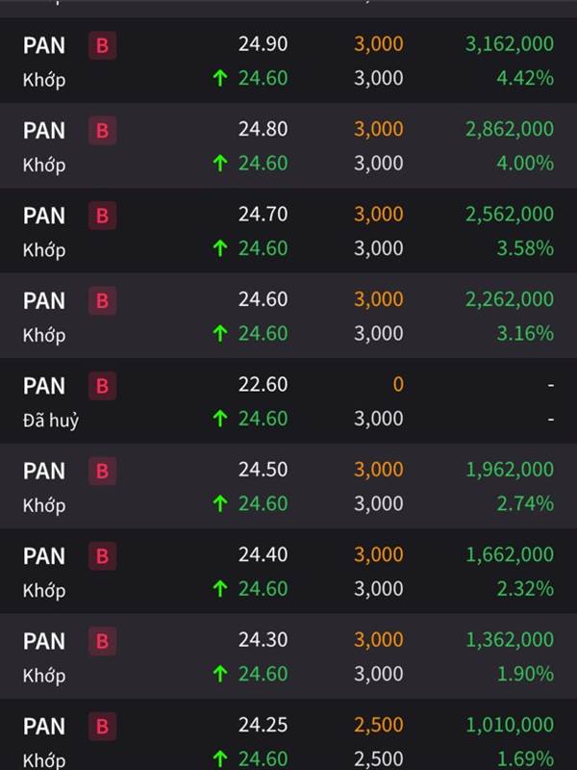The width and height of the screenshot is (577, 770).
Task: Select profit value 2,562,000
Action: pos(510,214)
